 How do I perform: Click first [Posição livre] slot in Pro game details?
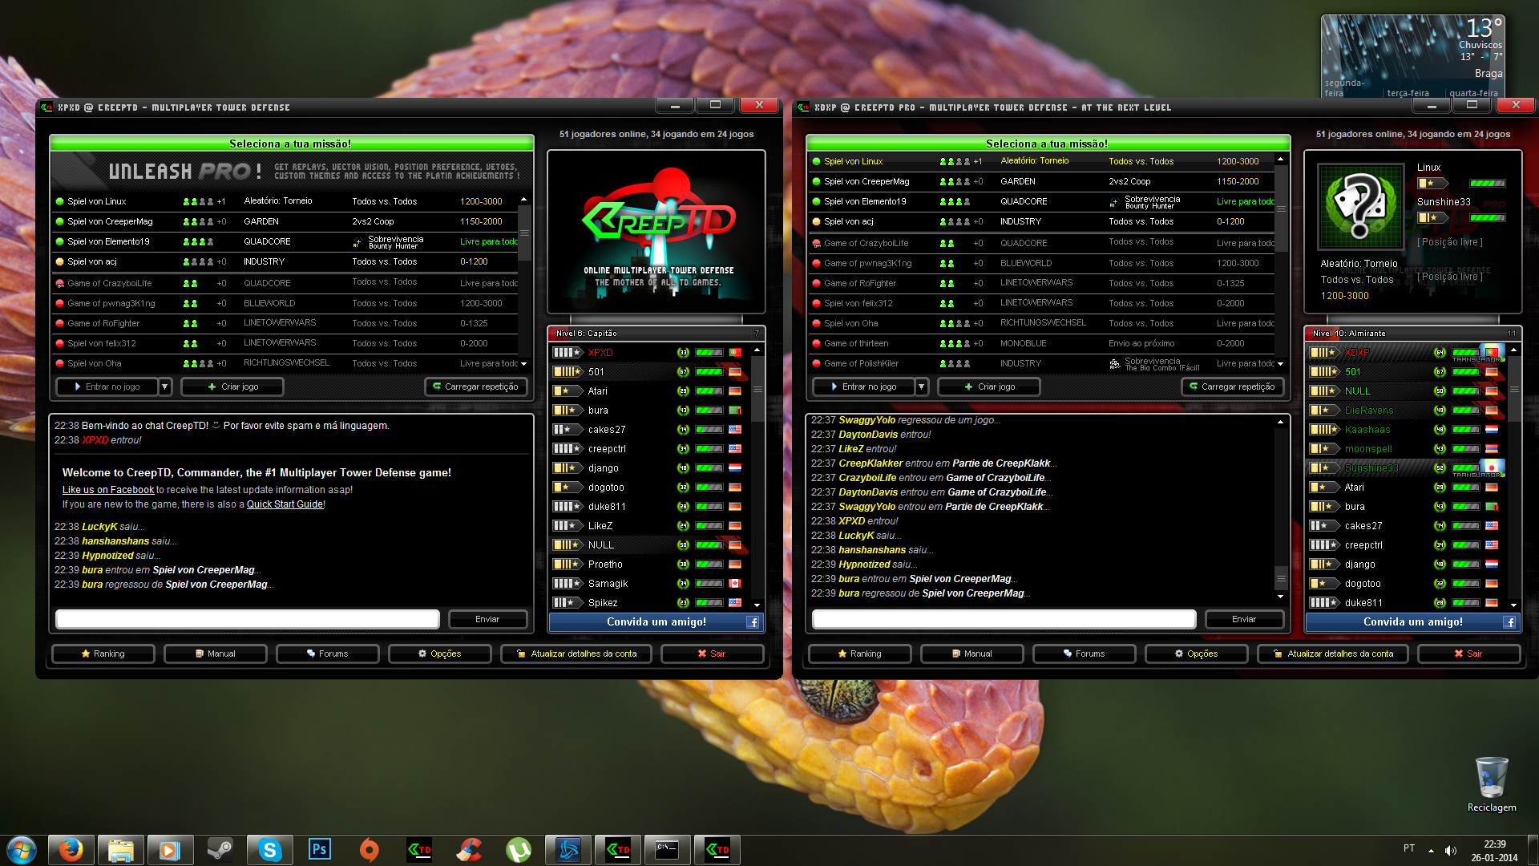[1450, 242]
